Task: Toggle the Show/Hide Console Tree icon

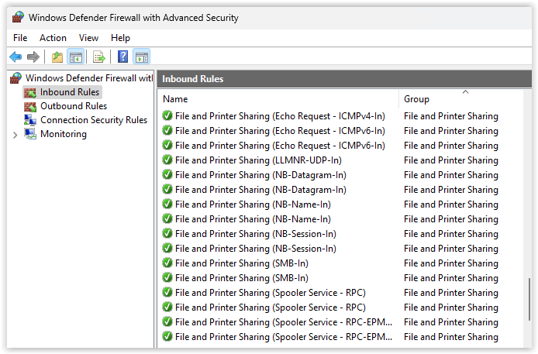Action: point(75,57)
